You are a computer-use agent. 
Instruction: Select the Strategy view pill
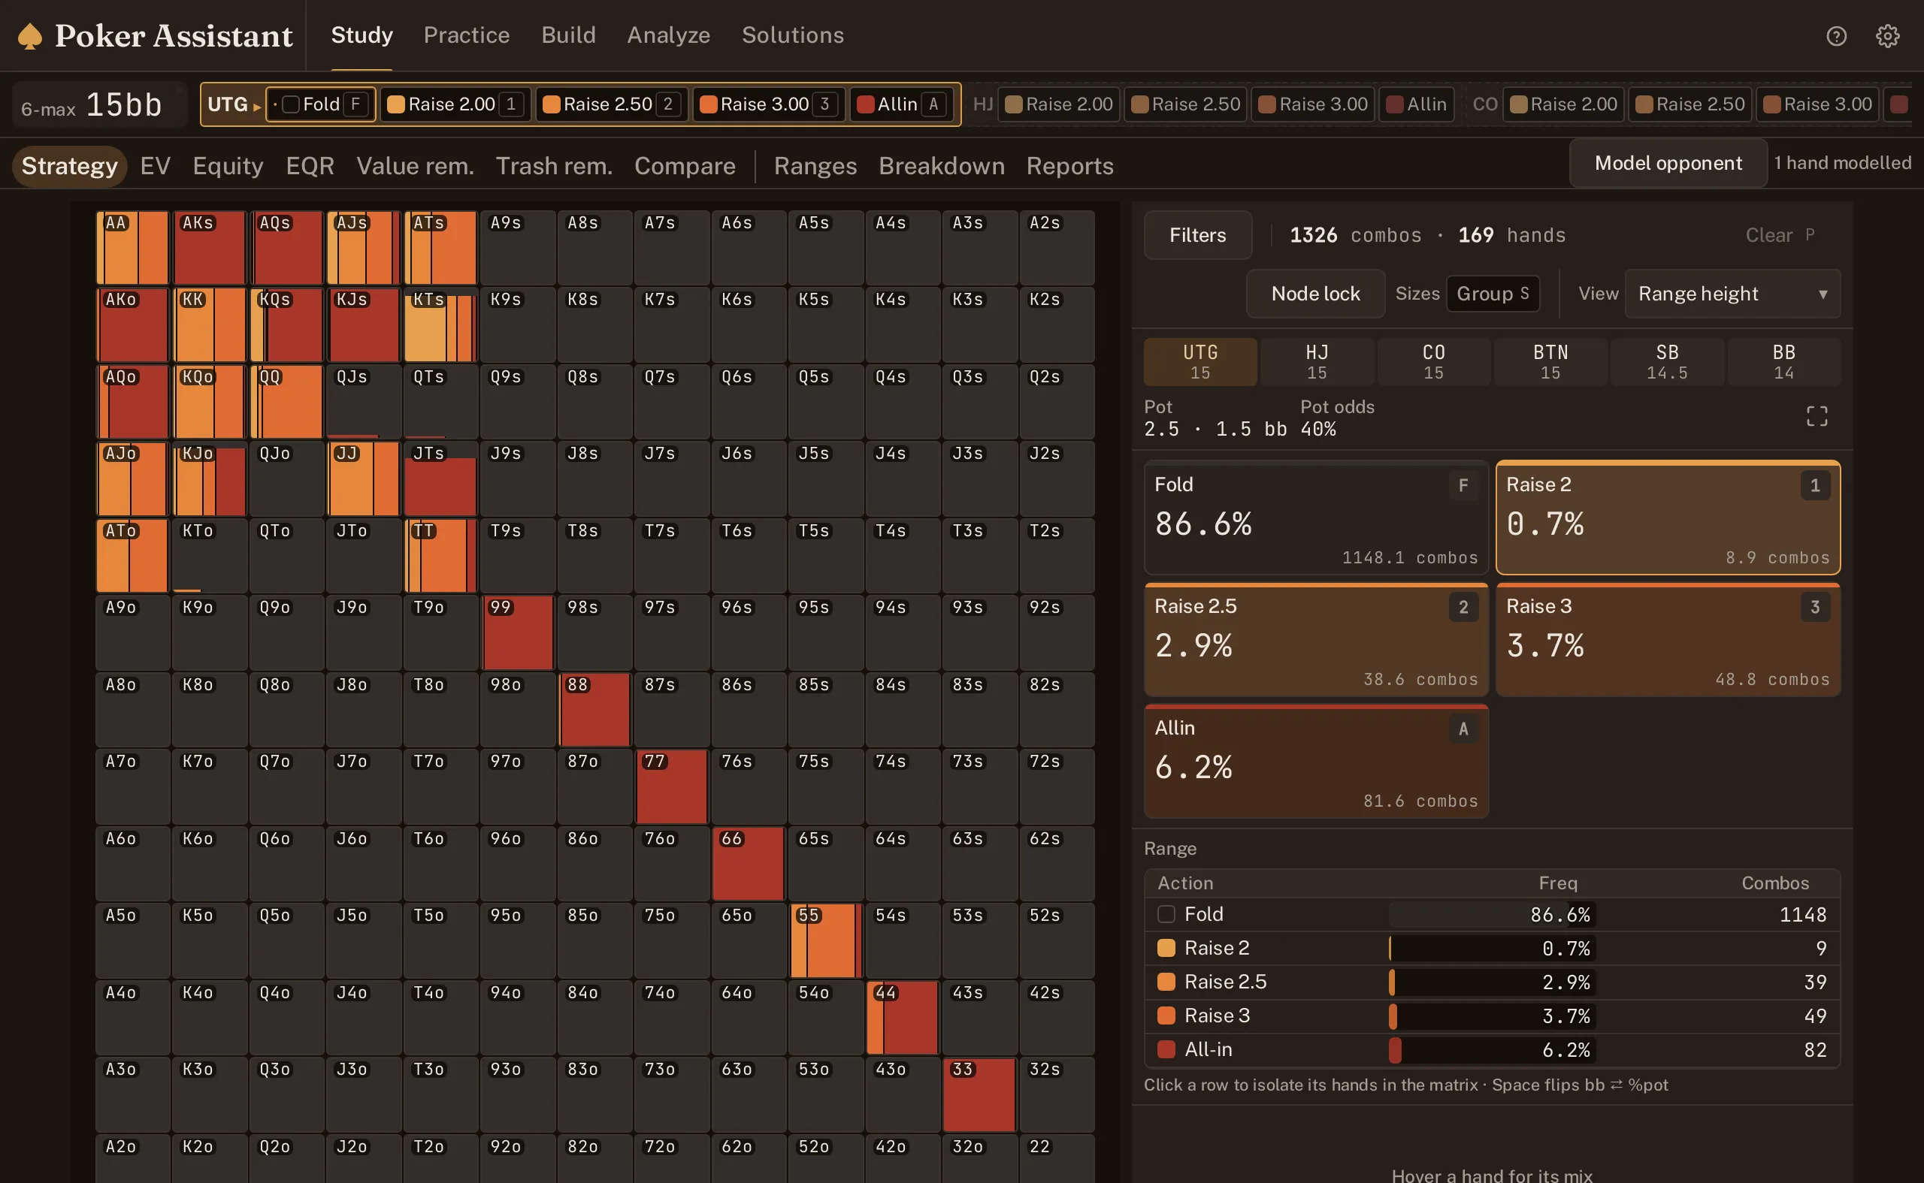pos(70,166)
